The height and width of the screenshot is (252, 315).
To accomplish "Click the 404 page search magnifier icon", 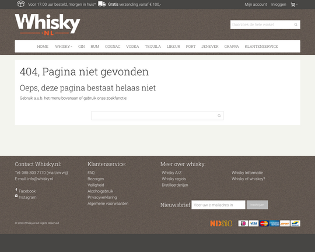I will [219, 116].
